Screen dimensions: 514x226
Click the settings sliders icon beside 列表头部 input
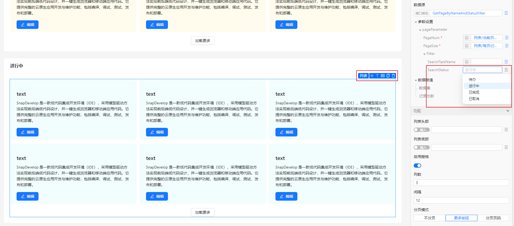click(506, 130)
